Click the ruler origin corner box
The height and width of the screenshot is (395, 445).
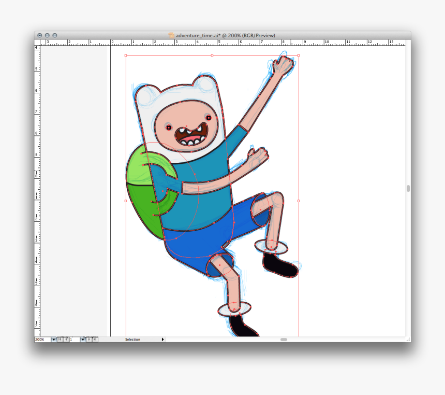[37, 43]
